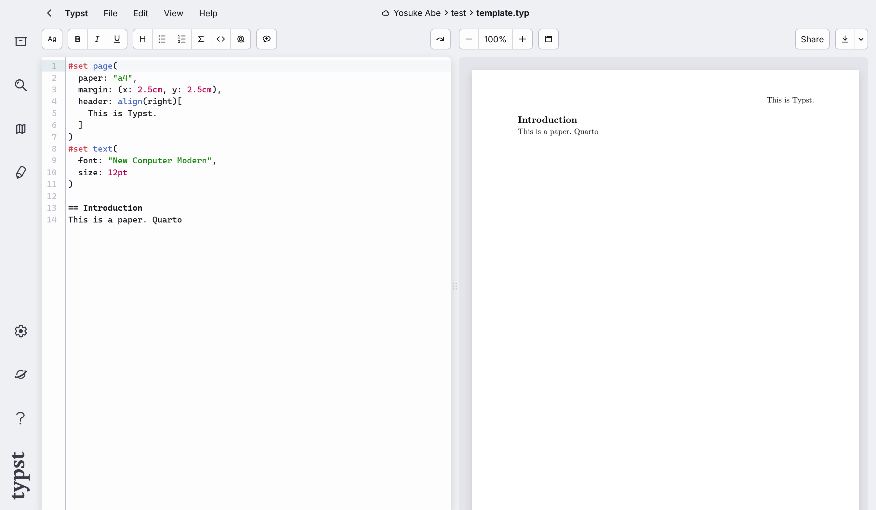Toggle italic formatting button

tap(97, 39)
